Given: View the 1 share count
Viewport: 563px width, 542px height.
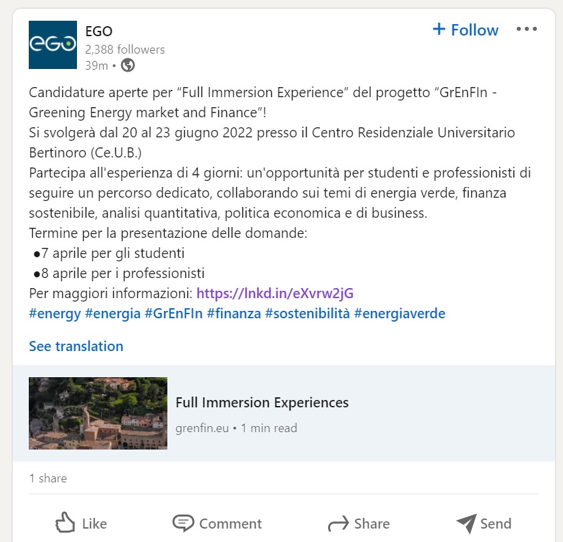Looking at the screenshot, I should pyautogui.click(x=48, y=478).
